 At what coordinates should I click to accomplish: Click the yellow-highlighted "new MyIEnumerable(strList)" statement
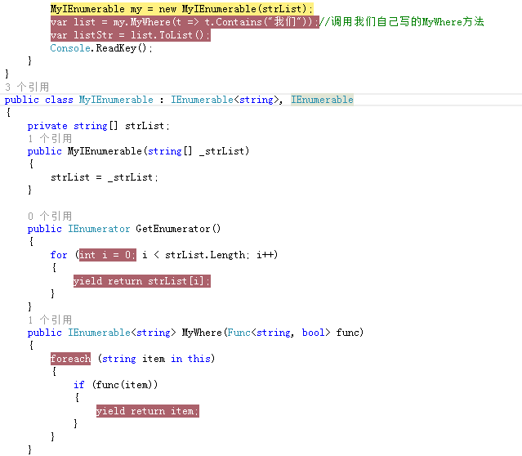coord(182,9)
